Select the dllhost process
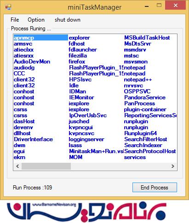 coord(22,133)
